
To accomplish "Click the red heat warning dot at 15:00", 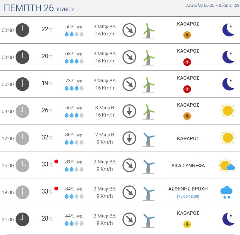I will (x=56, y=161).
